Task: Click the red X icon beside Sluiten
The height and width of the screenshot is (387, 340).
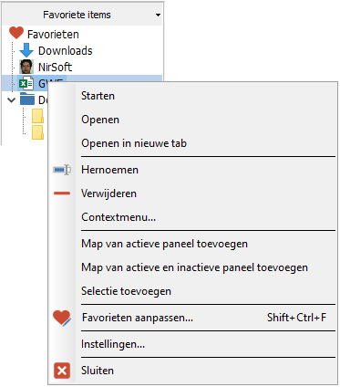Action: (62, 371)
